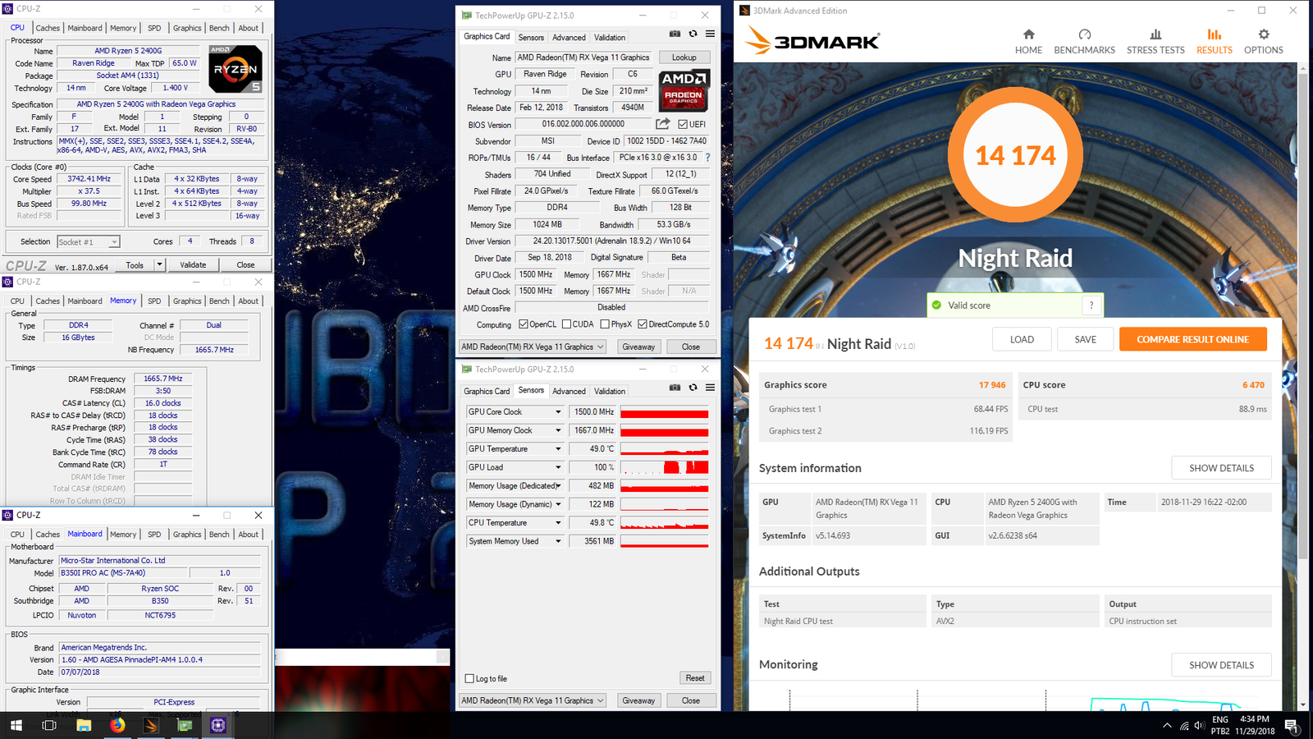This screenshot has width=1313, height=739.
Task: Click the GPU-Z refresh icon
Action: click(x=693, y=34)
